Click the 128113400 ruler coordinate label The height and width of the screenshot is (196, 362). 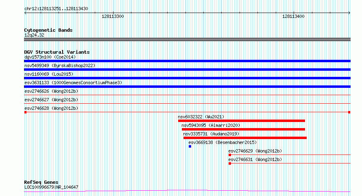click(x=293, y=16)
